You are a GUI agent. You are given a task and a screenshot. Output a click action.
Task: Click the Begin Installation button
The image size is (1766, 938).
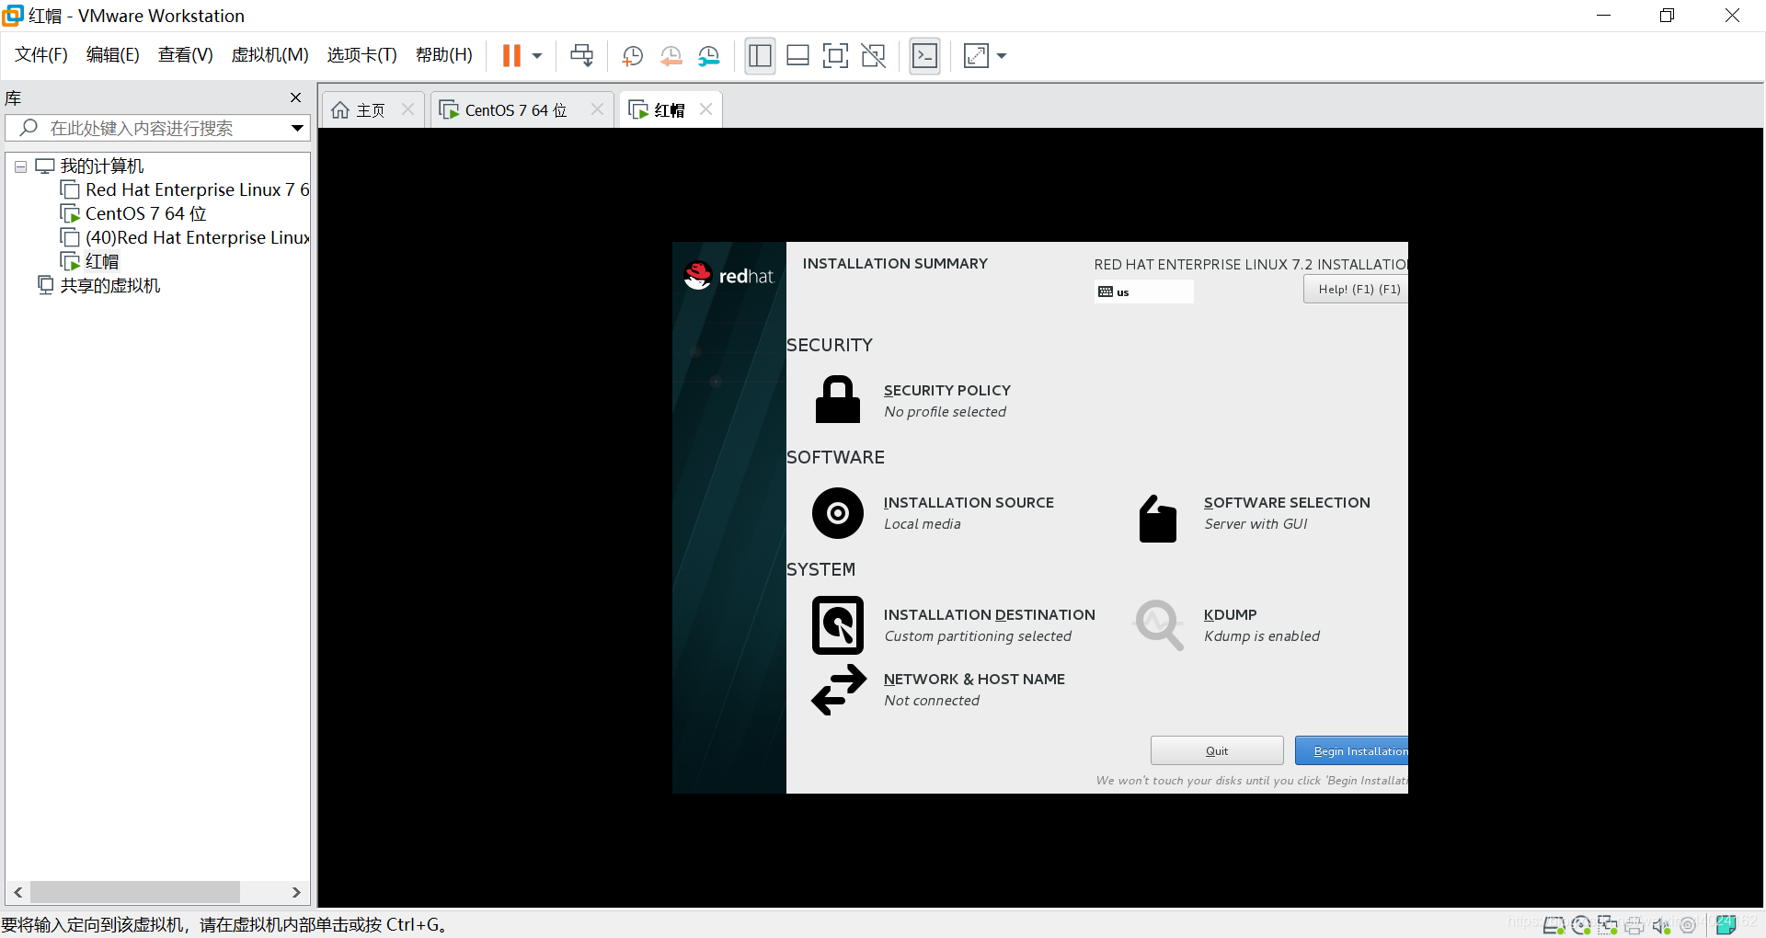[x=1351, y=750]
